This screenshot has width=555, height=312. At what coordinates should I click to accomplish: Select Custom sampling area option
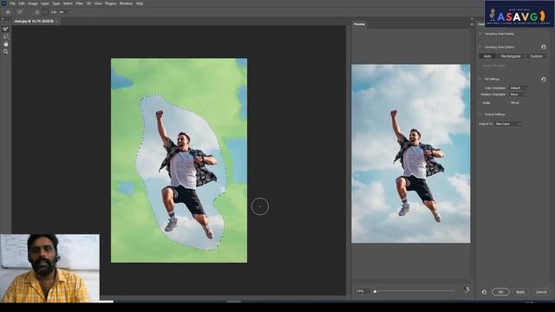536,56
